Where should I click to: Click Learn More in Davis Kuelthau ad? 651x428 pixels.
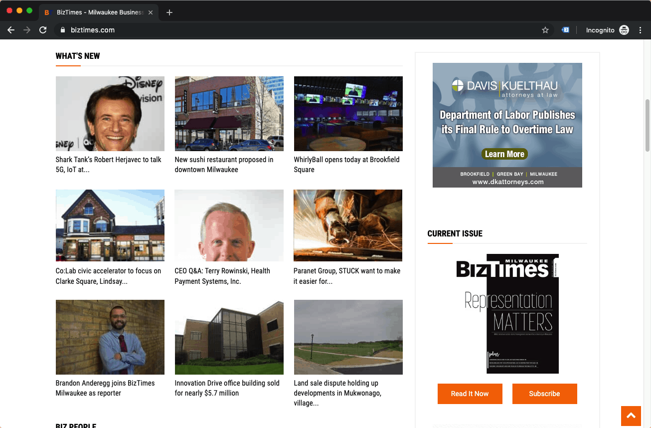504,154
